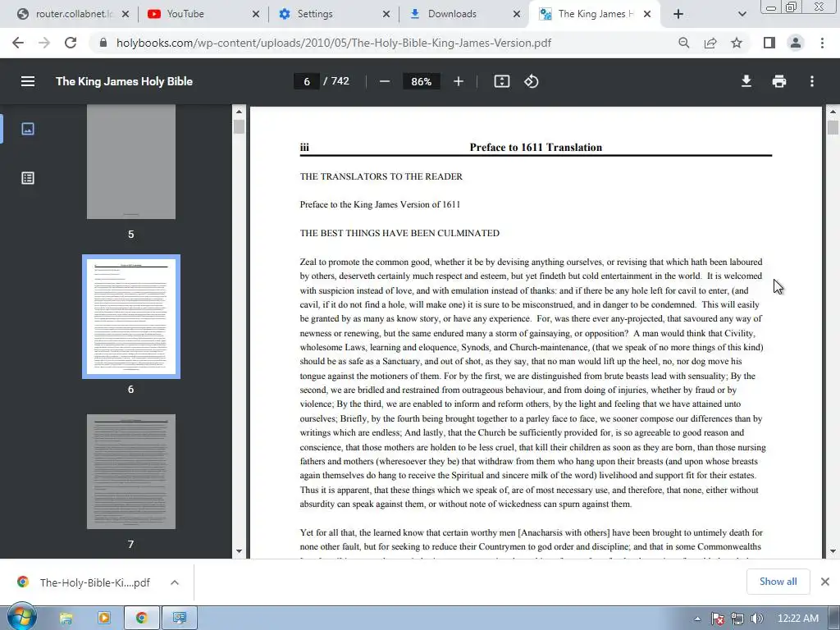The width and height of the screenshot is (840, 630).
Task: Rotate the document counterclockwise
Action: pyautogui.click(x=531, y=81)
